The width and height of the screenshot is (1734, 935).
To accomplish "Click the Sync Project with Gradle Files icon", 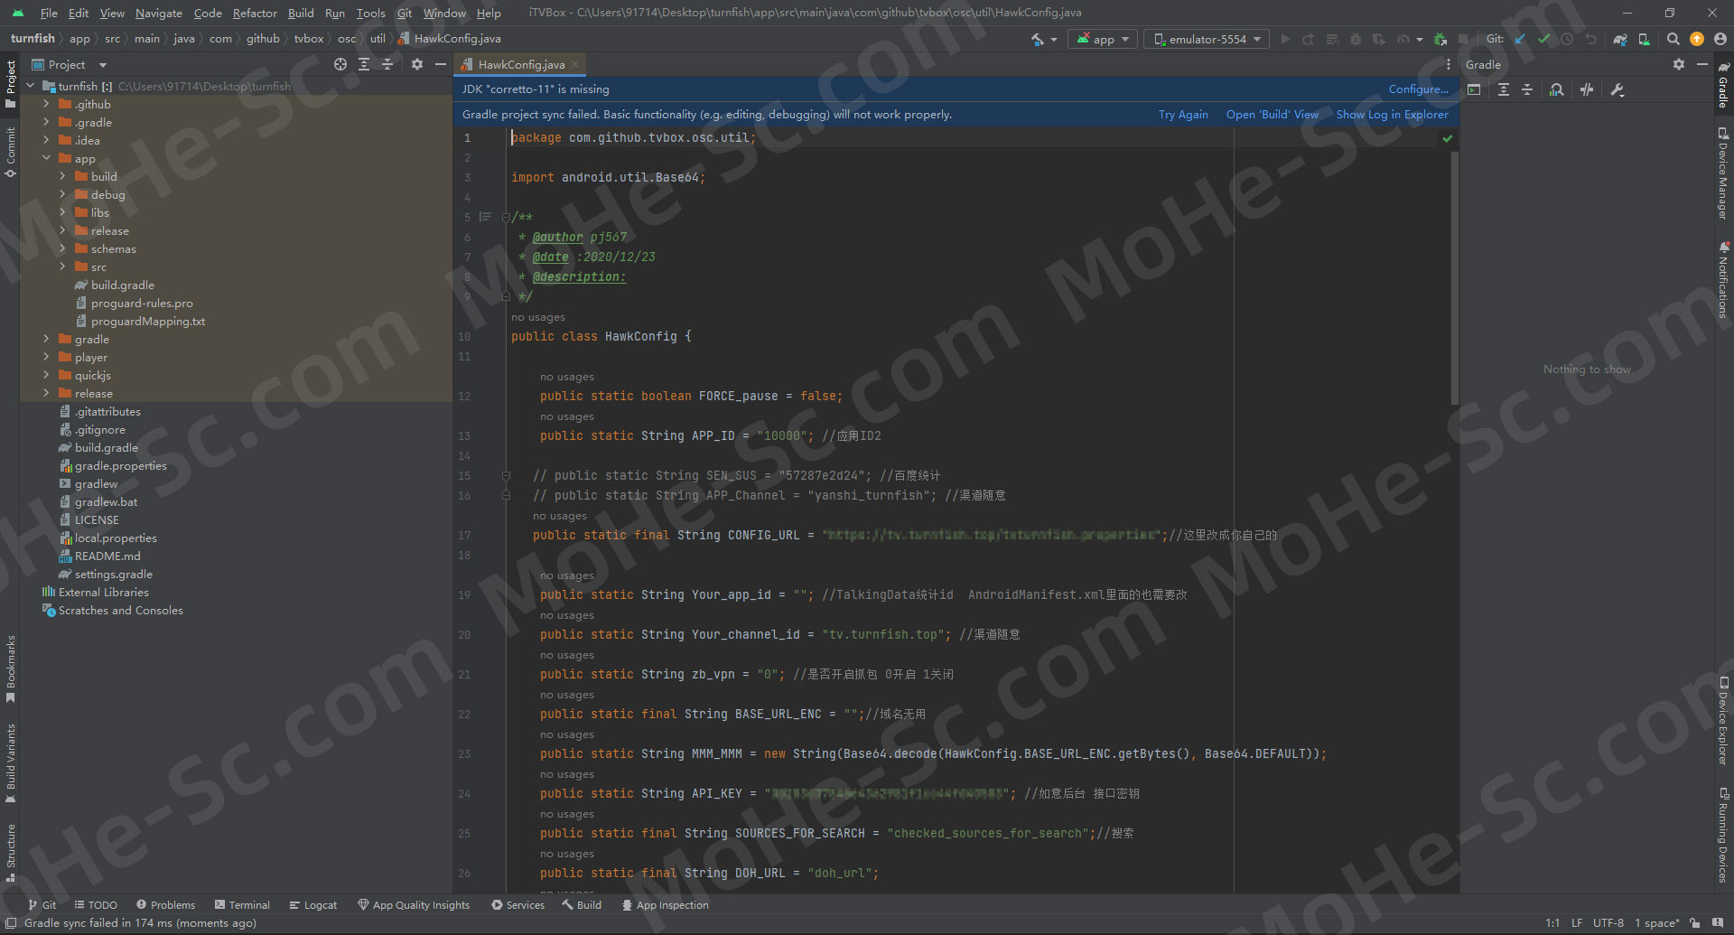I will click(x=1620, y=39).
